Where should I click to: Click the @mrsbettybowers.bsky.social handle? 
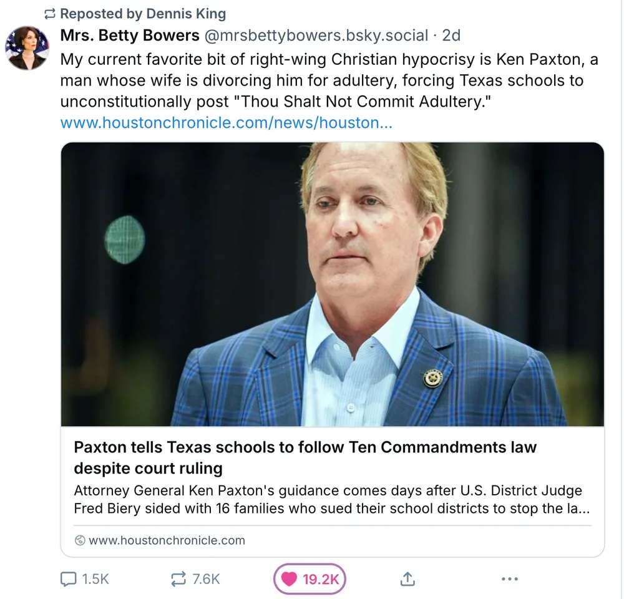click(316, 36)
